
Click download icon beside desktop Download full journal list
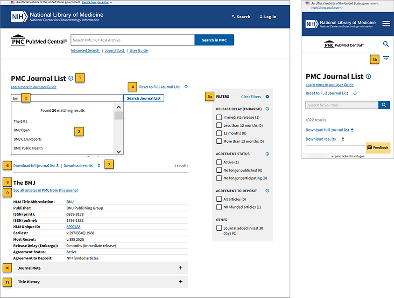pyautogui.click(x=57, y=165)
